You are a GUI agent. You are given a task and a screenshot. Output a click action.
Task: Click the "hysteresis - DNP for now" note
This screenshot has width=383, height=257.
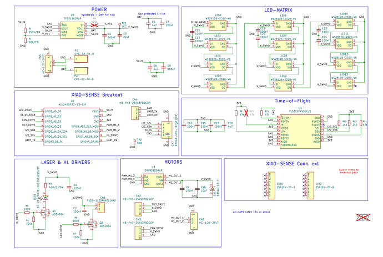pos(98,15)
